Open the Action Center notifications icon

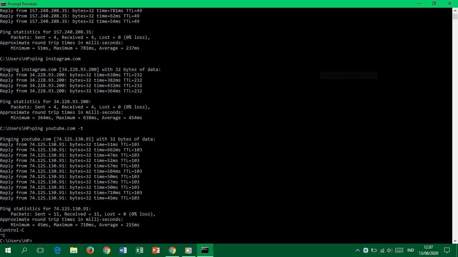click(447, 250)
